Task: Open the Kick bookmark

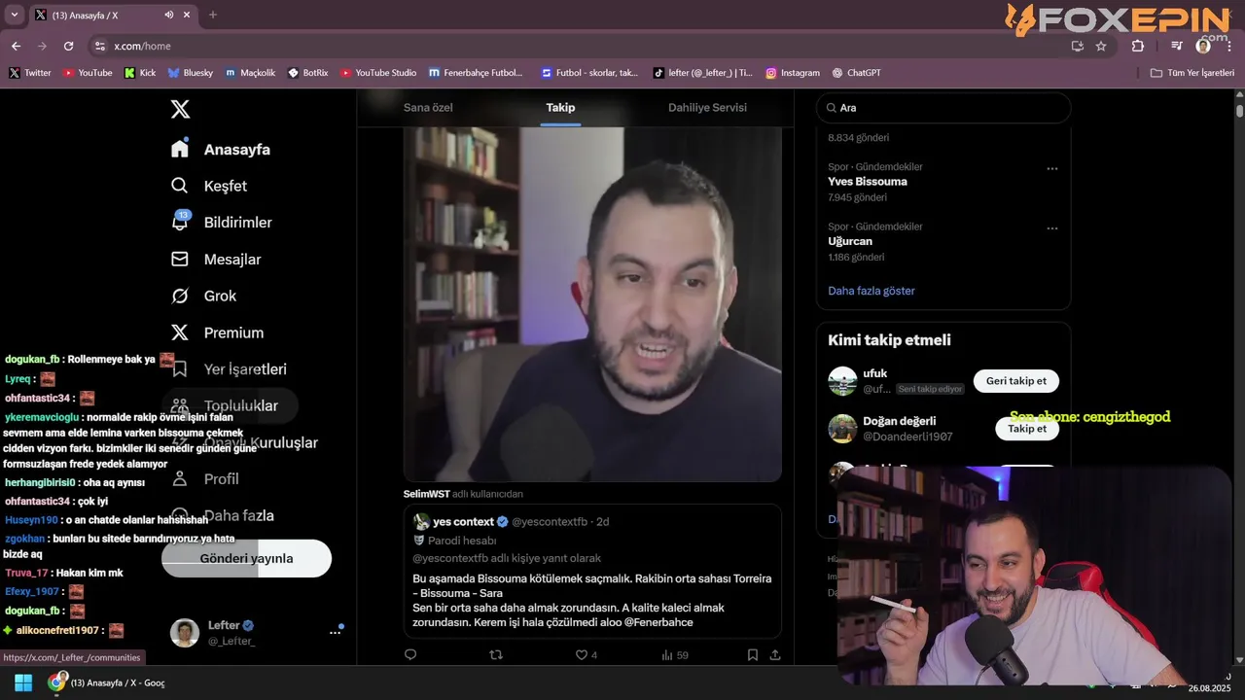Action: (x=140, y=73)
